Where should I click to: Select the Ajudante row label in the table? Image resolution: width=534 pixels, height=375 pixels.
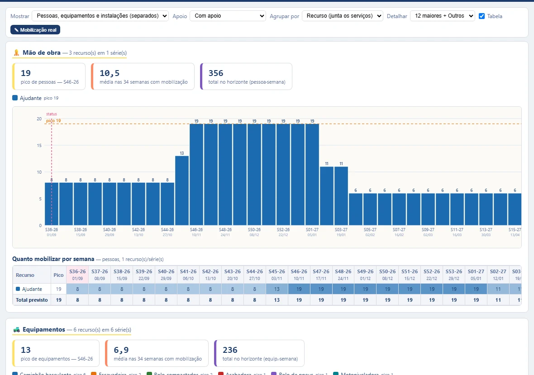[32, 289]
